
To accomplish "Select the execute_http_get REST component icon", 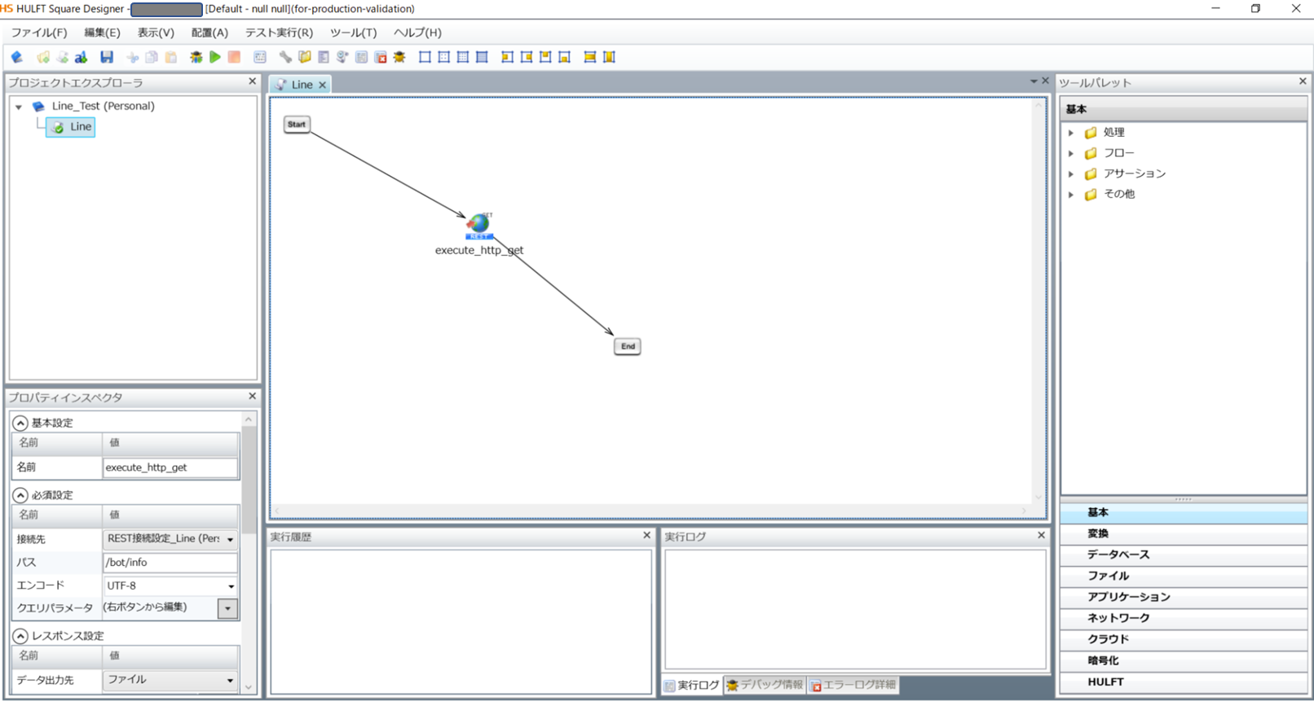I will [479, 226].
